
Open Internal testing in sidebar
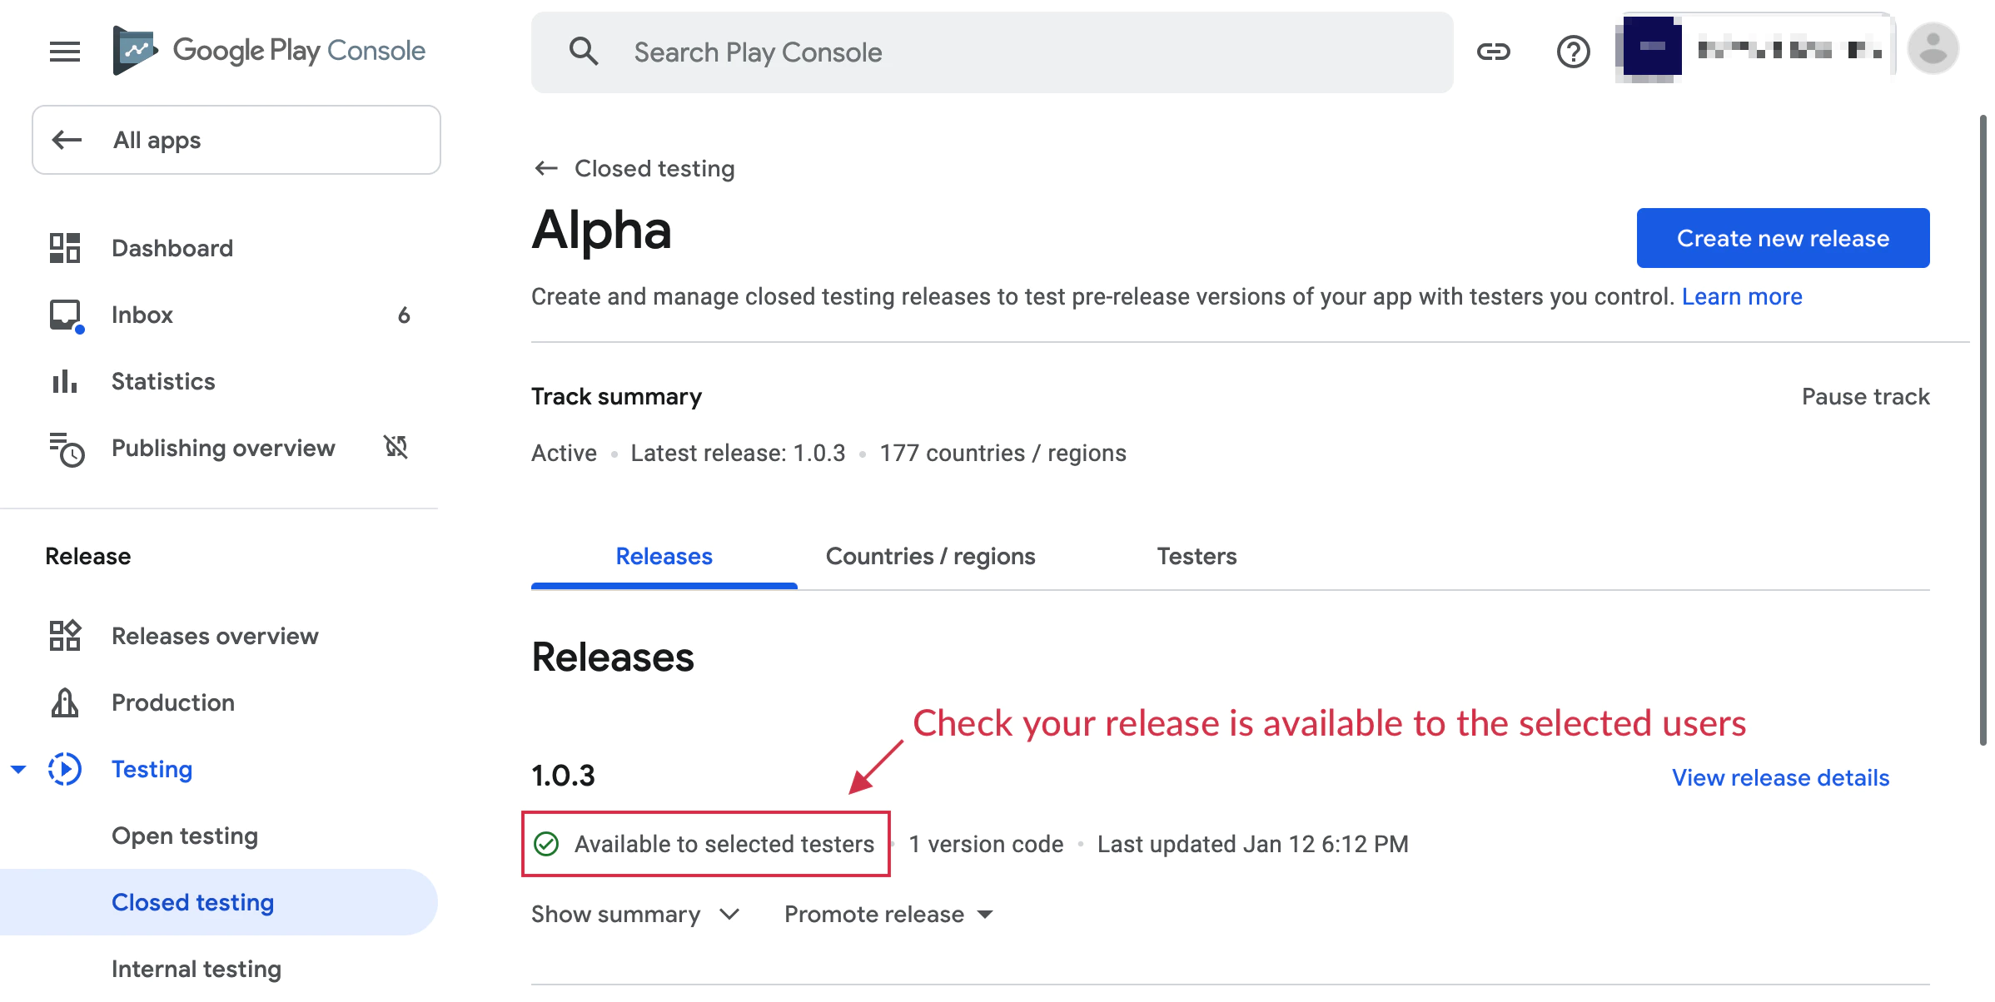coord(197,969)
